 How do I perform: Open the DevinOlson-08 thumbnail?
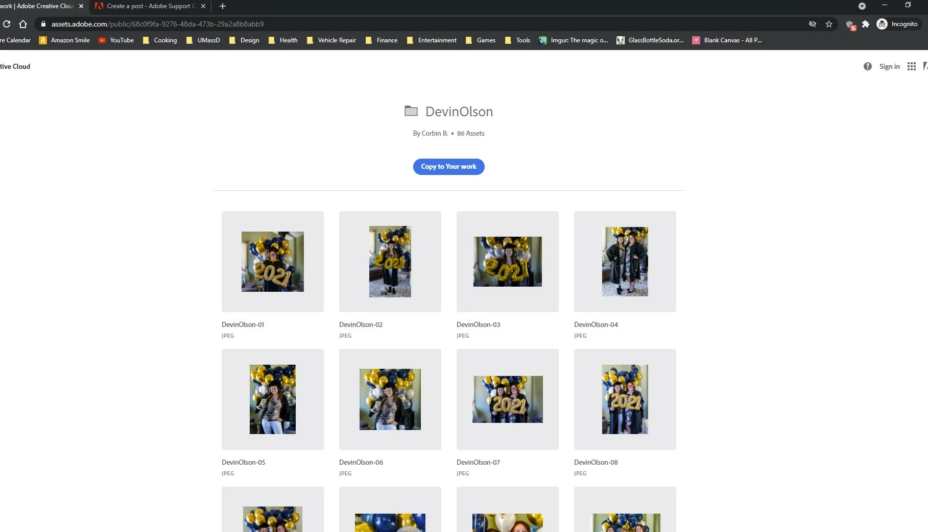click(625, 399)
